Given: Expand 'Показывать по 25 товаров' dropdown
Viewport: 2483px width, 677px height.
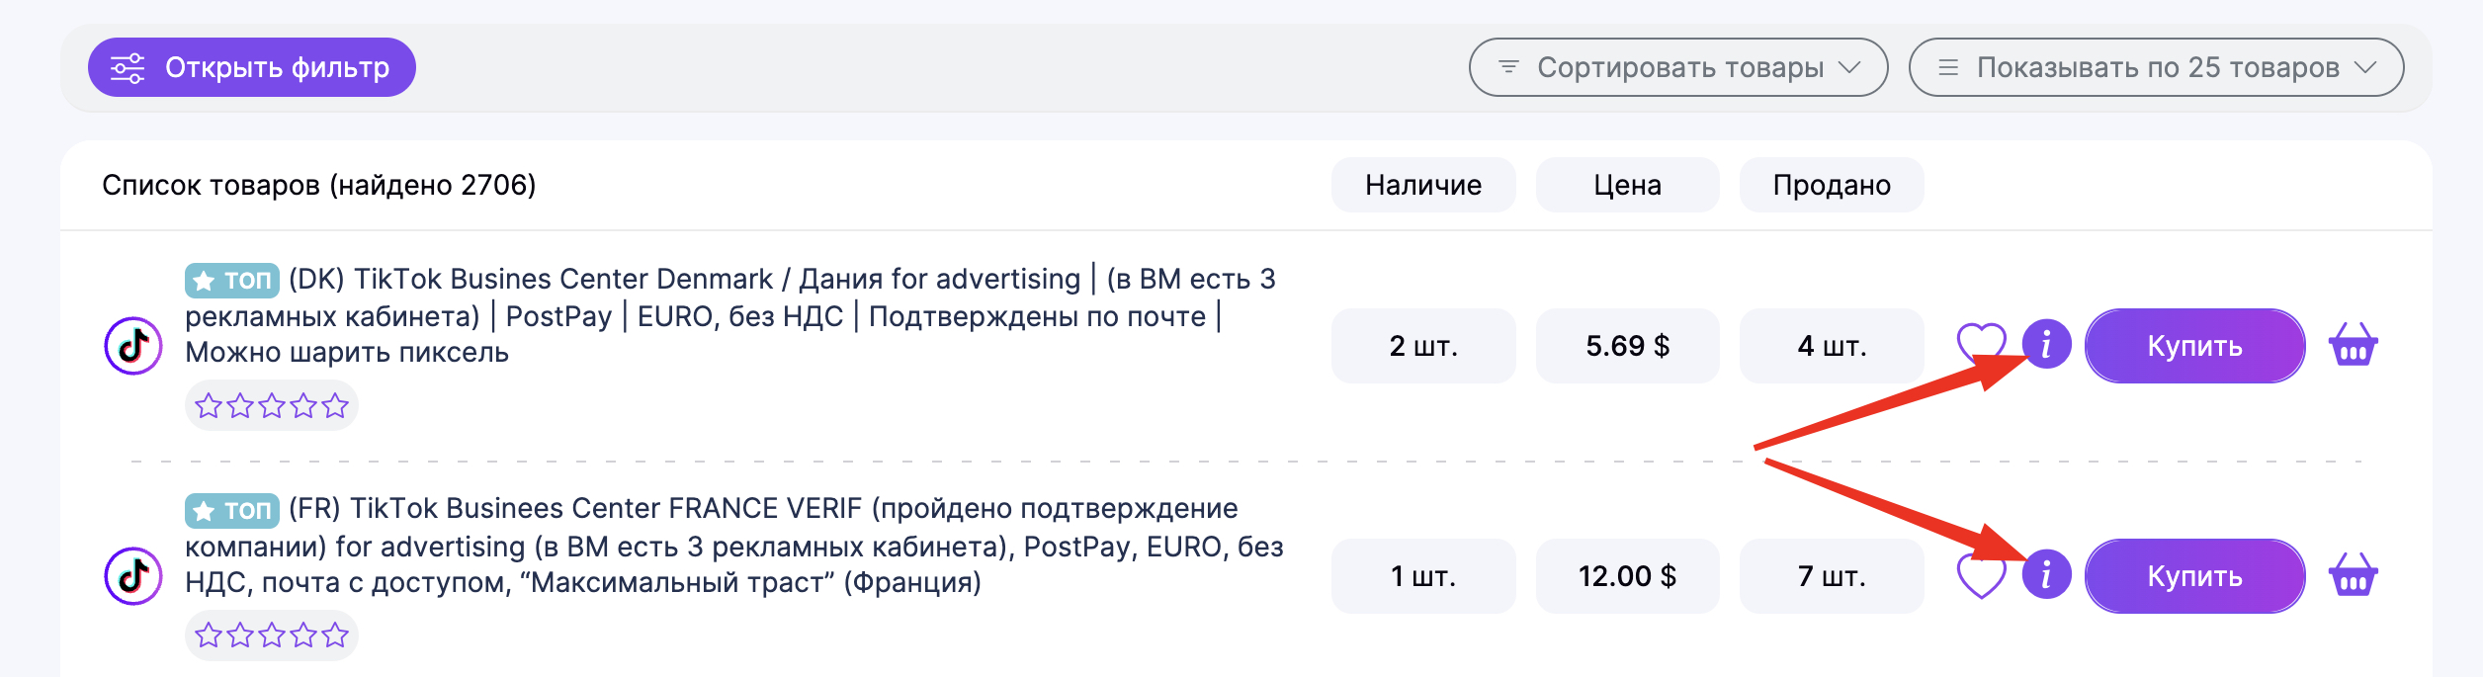Looking at the screenshot, I should pos(2156,67).
